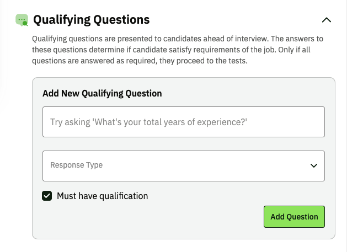Click the small green dot on the chat icon

click(25, 24)
